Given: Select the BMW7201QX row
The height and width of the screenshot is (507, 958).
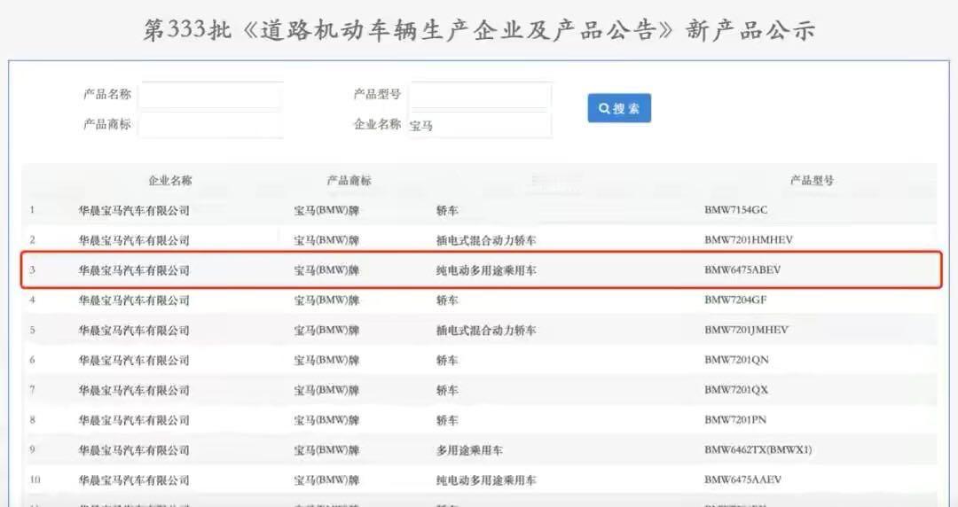Looking at the screenshot, I should tap(482, 390).
